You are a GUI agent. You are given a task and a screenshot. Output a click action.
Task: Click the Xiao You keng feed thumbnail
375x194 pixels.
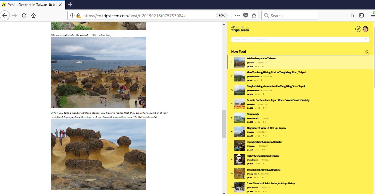tap(239, 76)
